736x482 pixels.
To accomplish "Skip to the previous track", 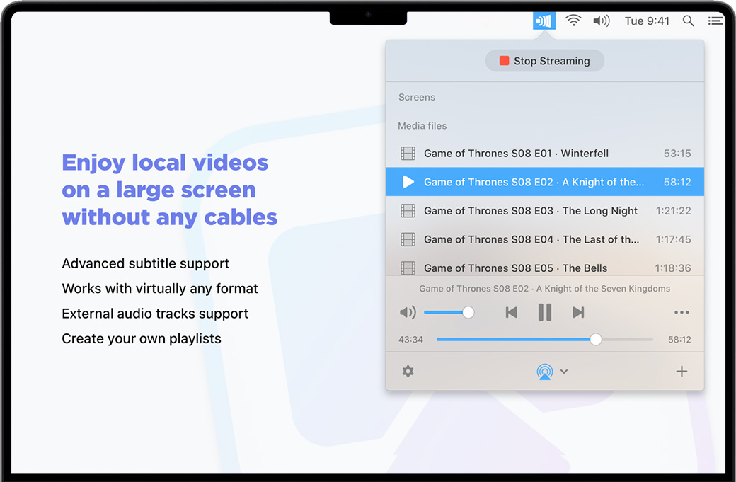I will pos(511,312).
